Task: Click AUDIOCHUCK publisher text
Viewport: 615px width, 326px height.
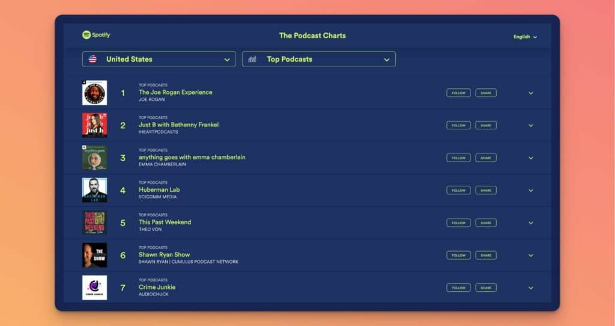Action: pos(153,294)
